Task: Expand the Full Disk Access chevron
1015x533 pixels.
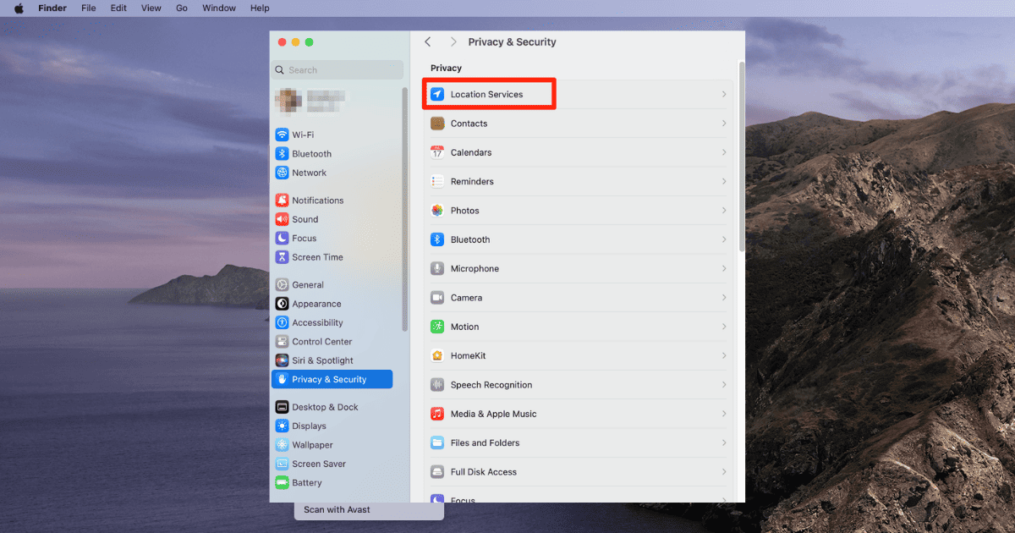Action: (724, 472)
